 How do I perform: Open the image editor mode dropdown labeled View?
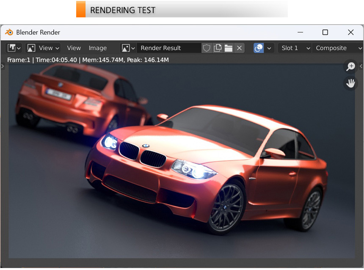[x=43, y=48]
